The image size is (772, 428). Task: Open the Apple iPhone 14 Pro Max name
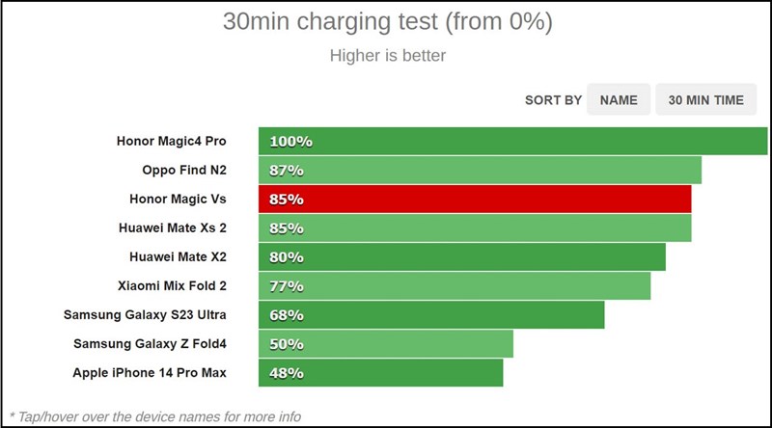(x=150, y=373)
